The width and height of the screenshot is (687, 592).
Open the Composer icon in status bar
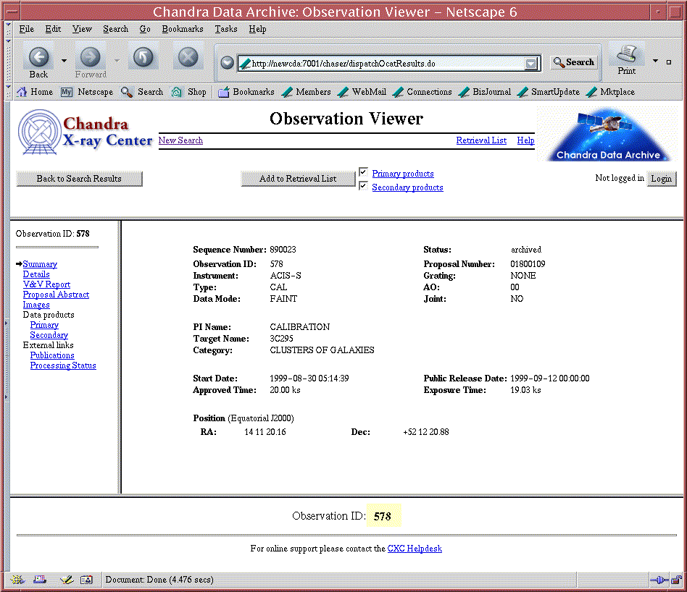click(66, 580)
